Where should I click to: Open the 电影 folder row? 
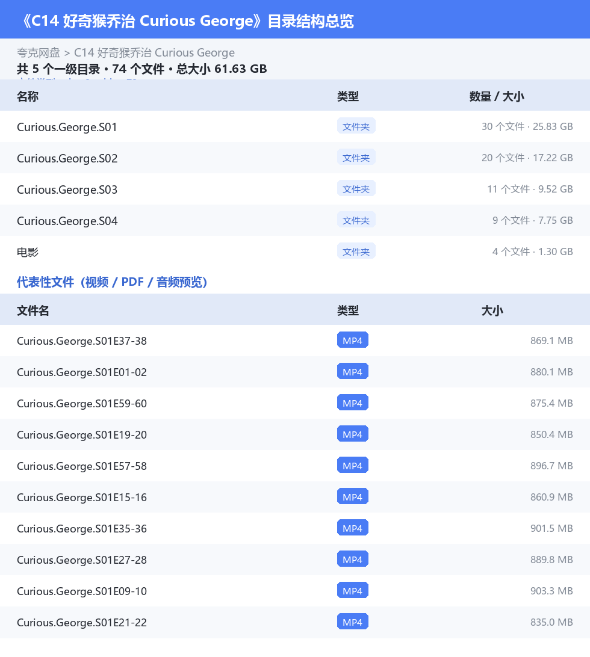click(x=295, y=252)
